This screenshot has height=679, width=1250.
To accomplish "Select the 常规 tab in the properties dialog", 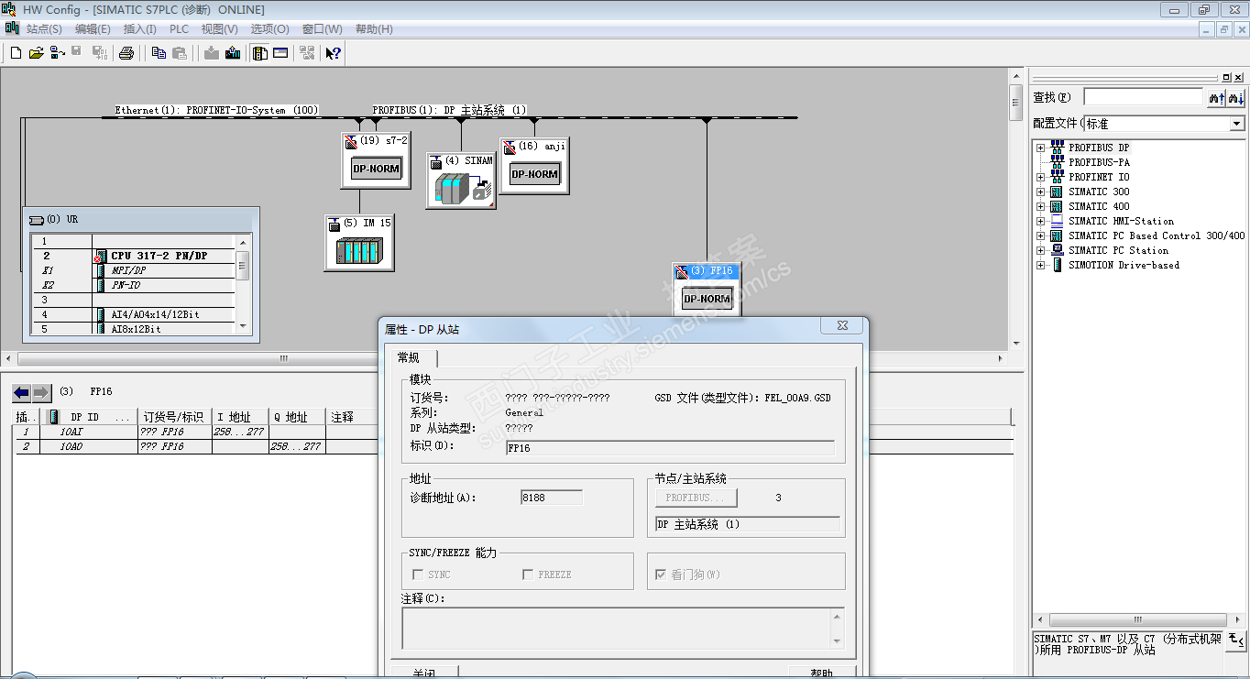I will click(x=409, y=358).
